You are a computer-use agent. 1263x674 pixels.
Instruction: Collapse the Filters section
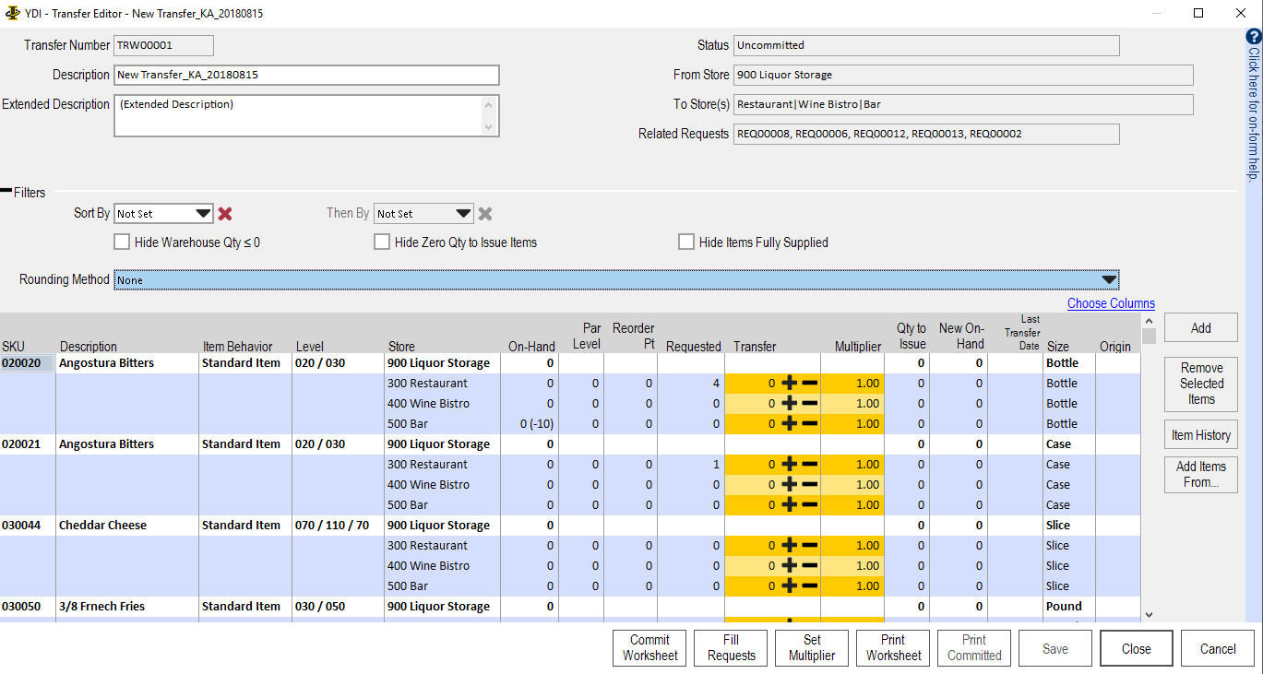point(6,192)
